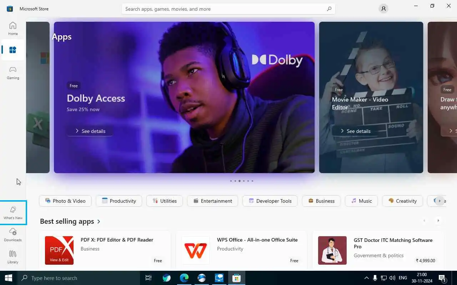Show previous best selling apps
Image resolution: width=457 pixels, height=285 pixels.
(424, 221)
